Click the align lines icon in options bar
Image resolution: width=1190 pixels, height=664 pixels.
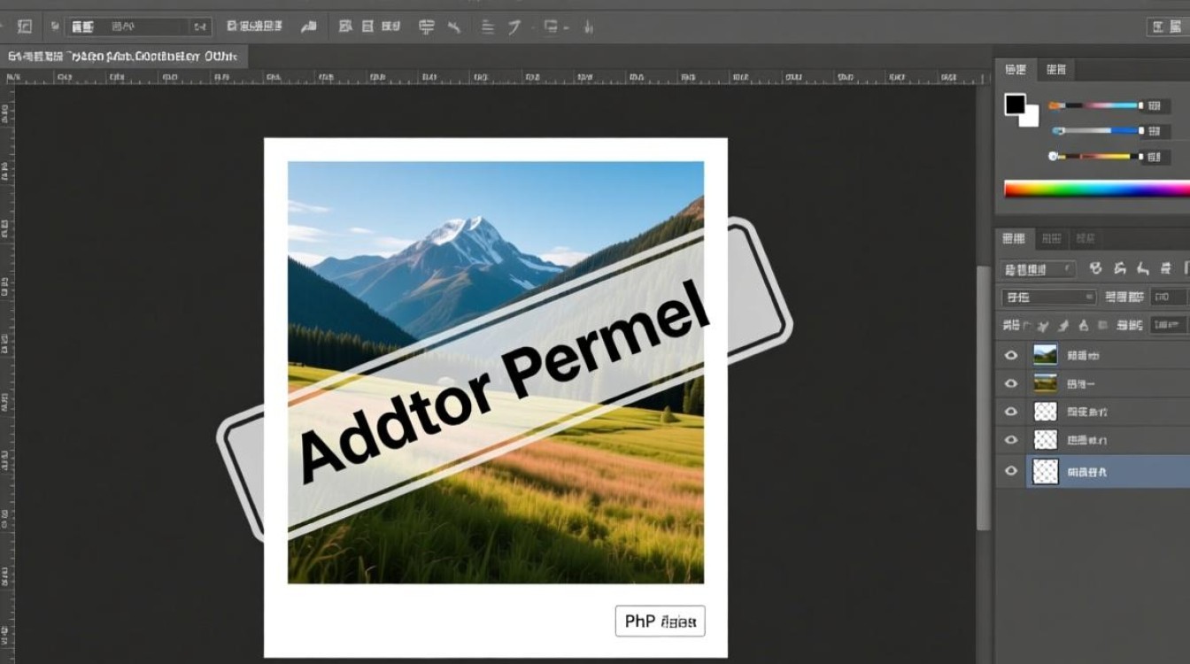point(486,27)
